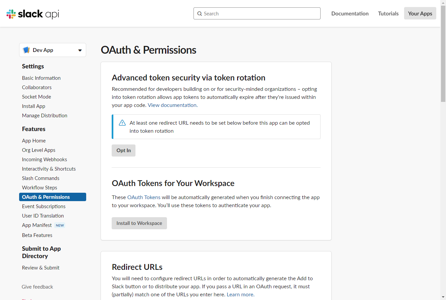Screen dimensions: 446x300
Task: Open Socket Mode settings
Action: click(37, 97)
